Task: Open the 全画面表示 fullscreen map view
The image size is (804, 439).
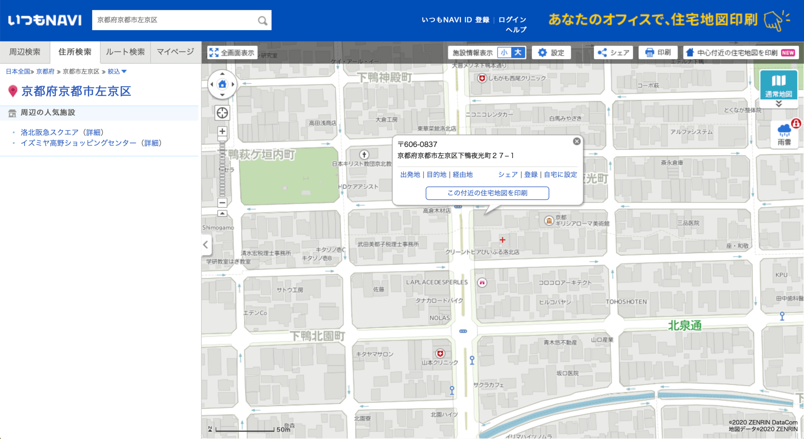Action: pyautogui.click(x=231, y=52)
